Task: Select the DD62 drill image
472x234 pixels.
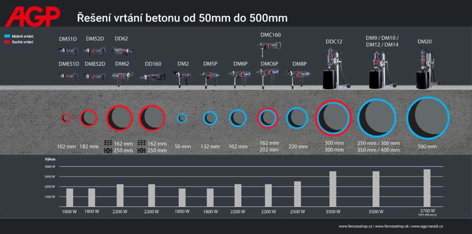Action: [x=122, y=51]
